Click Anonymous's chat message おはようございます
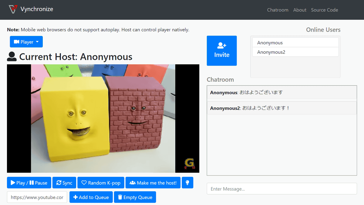Image resolution: width=364 pixels, height=205 pixels. pyautogui.click(x=282, y=92)
